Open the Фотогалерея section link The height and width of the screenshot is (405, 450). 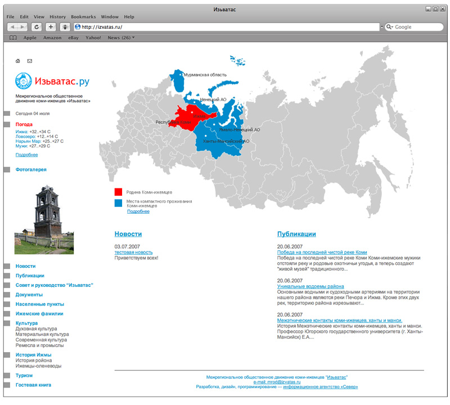pos(31,170)
